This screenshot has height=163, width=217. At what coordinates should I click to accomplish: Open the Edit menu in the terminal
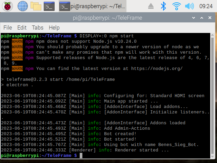22,28
